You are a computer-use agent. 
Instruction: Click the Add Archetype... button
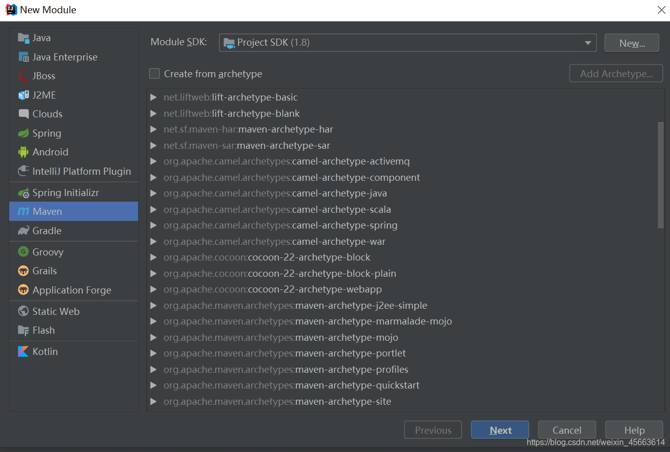pyautogui.click(x=616, y=74)
